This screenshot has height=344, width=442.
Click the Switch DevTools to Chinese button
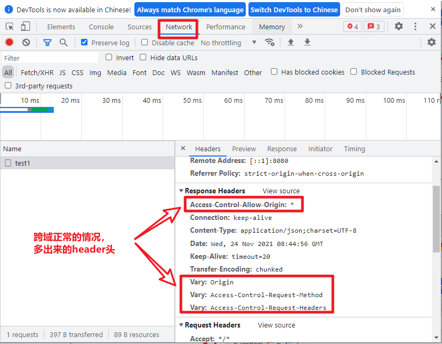(x=294, y=10)
